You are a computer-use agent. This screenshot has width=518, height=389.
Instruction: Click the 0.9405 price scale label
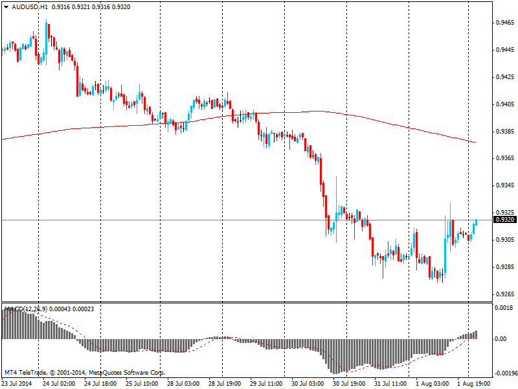505,104
